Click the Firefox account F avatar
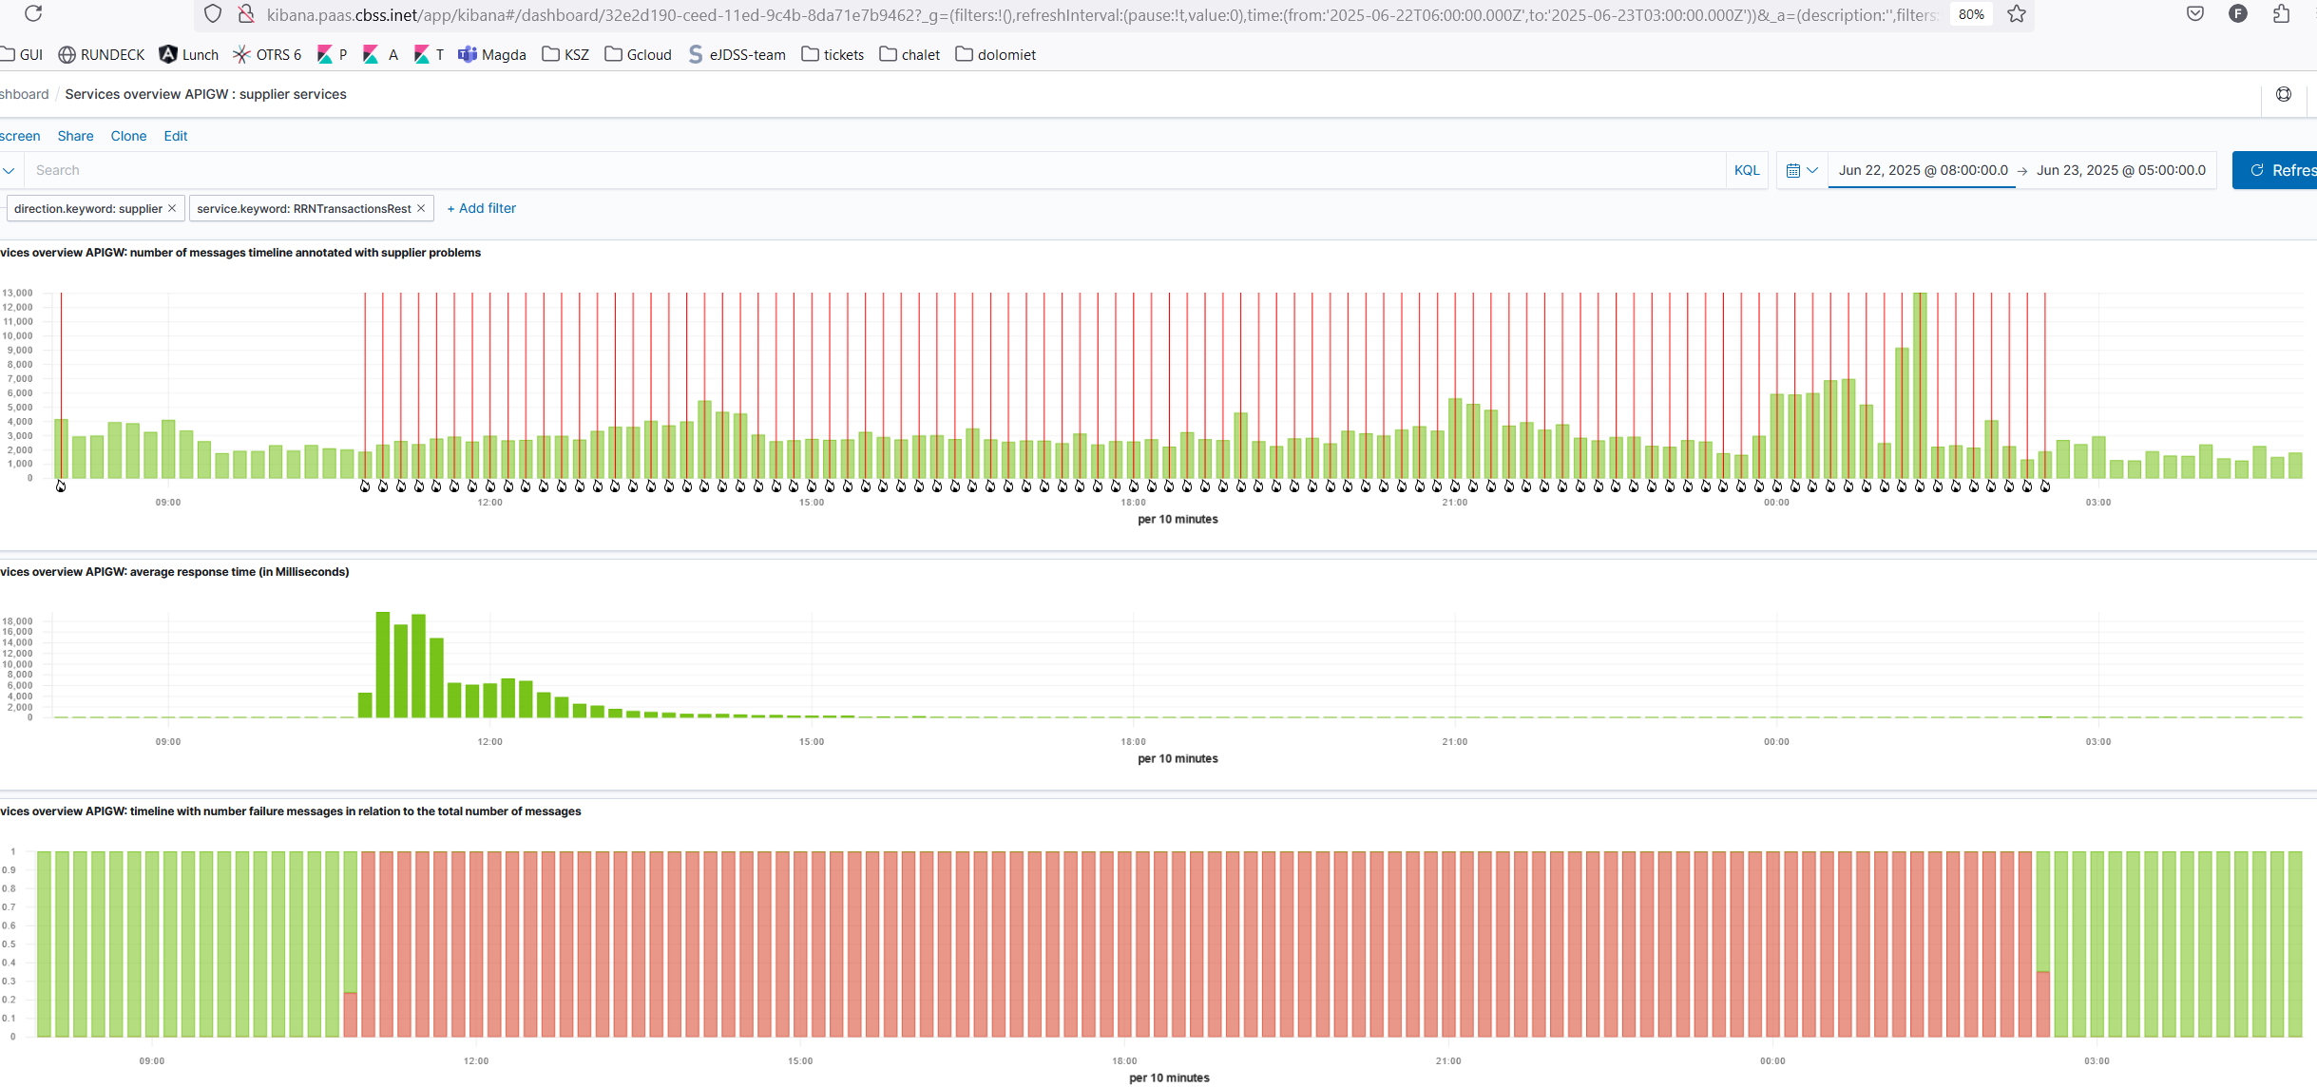The image size is (2317, 1087). [2237, 14]
